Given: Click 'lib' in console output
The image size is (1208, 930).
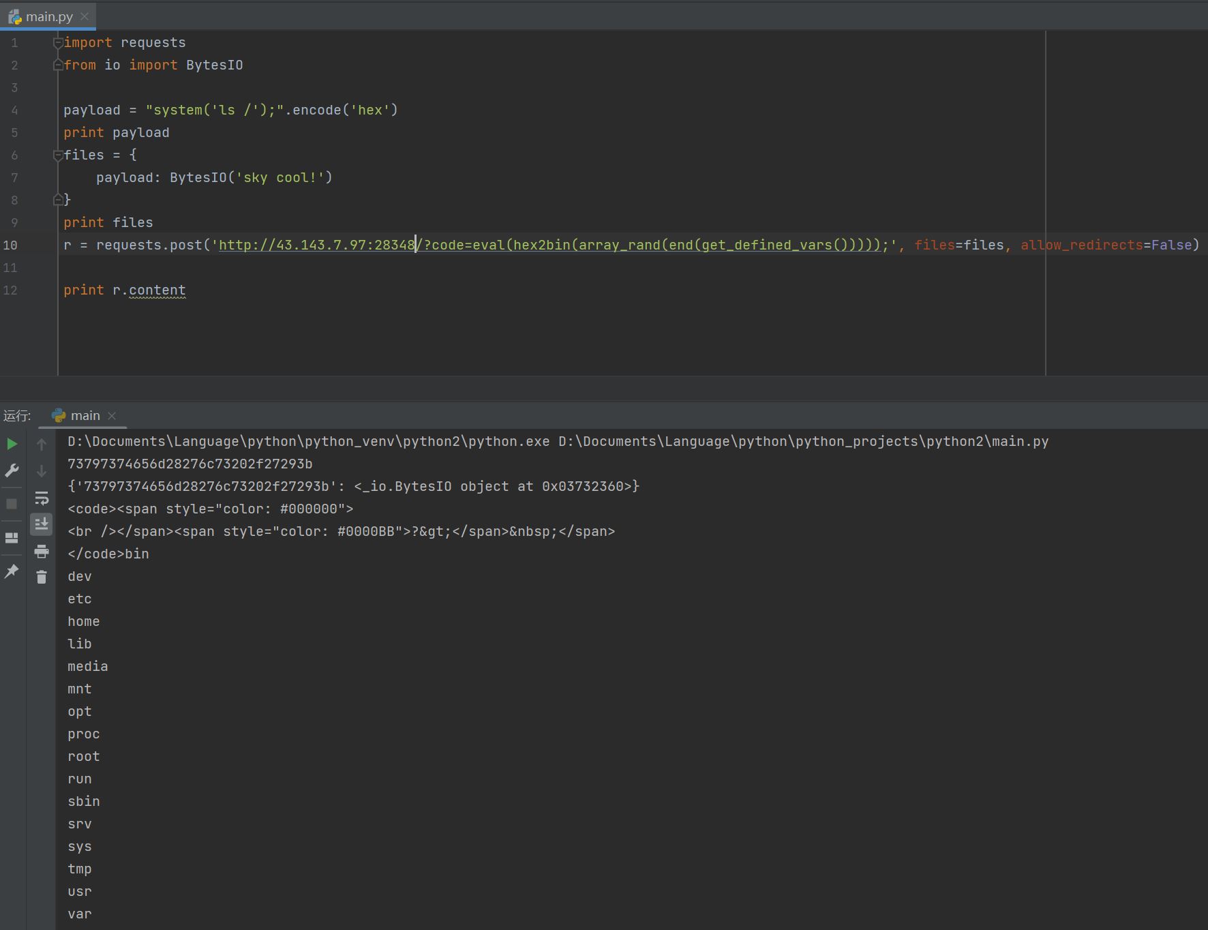Looking at the screenshot, I should pos(80,644).
